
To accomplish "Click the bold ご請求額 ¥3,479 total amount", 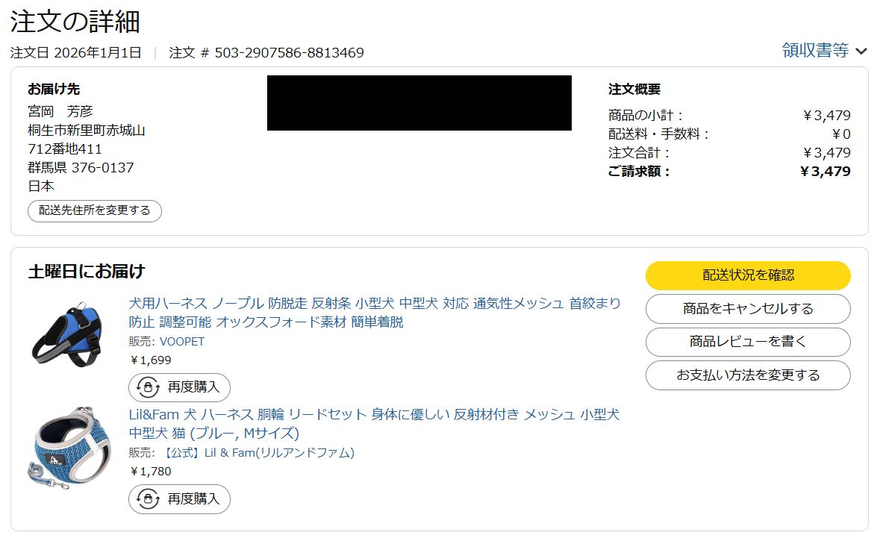I will click(825, 172).
